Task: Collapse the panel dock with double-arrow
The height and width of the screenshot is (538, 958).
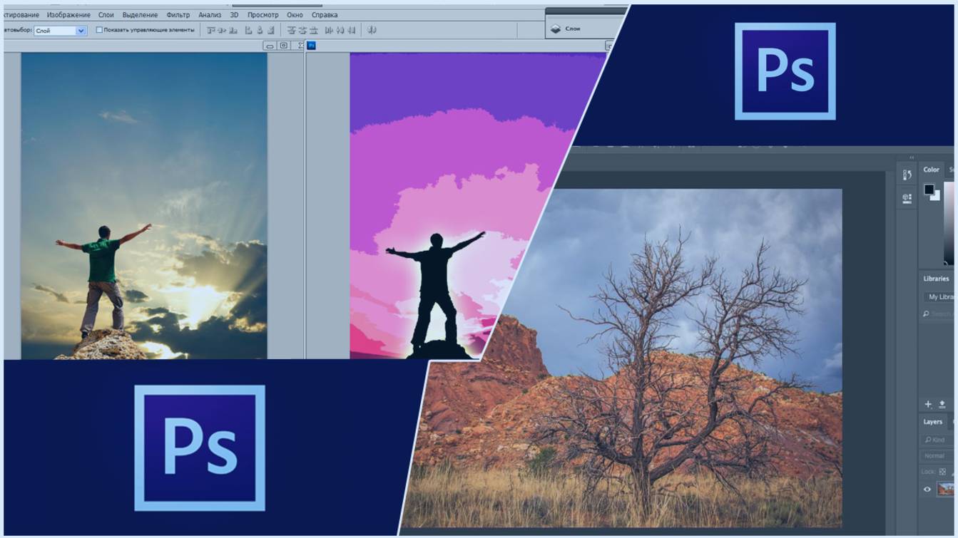Action: pyautogui.click(x=911, y=157)
